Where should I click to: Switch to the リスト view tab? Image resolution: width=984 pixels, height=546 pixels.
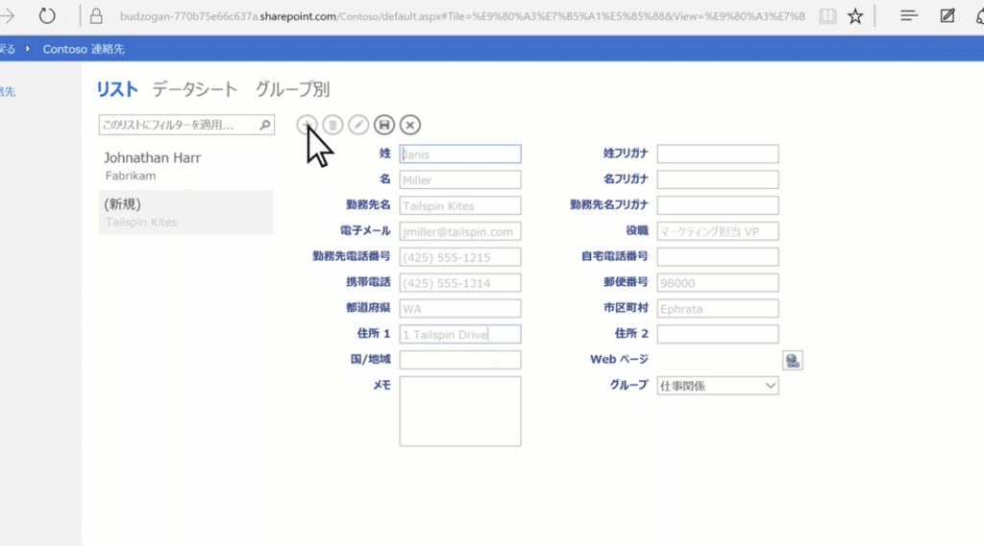point(116,89)
